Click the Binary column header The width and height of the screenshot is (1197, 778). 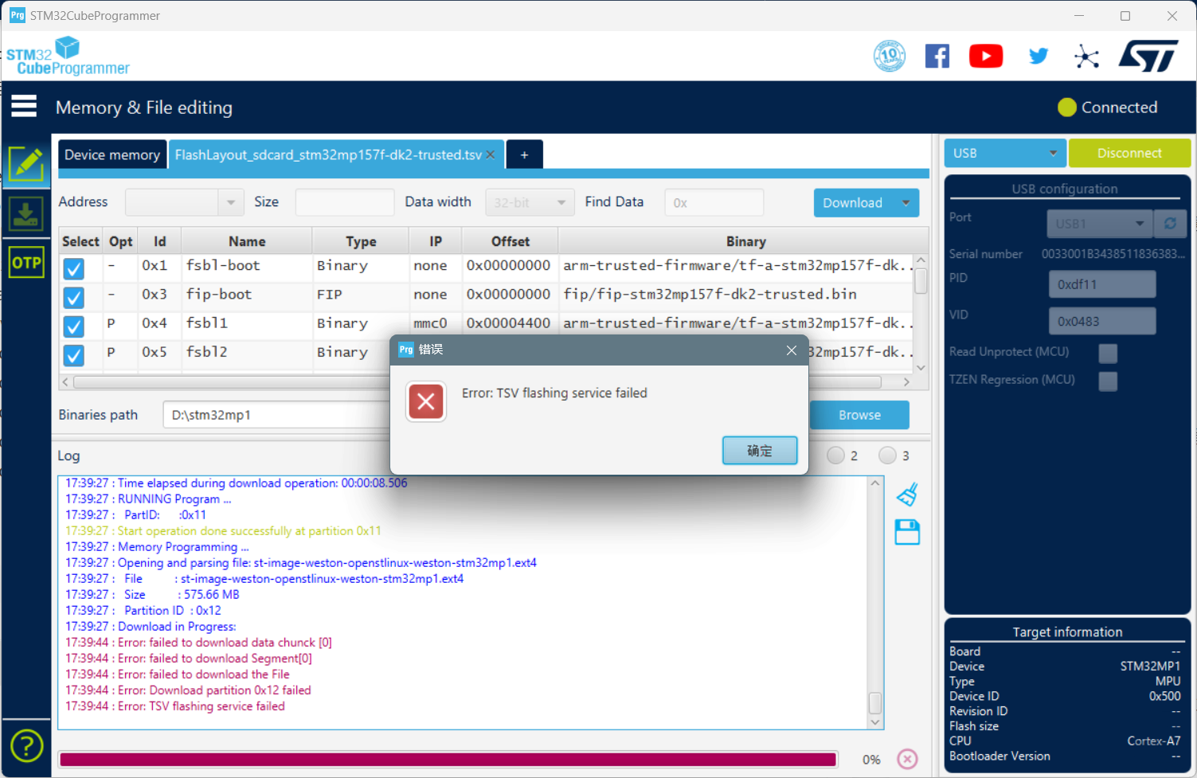tap(745, 241)
